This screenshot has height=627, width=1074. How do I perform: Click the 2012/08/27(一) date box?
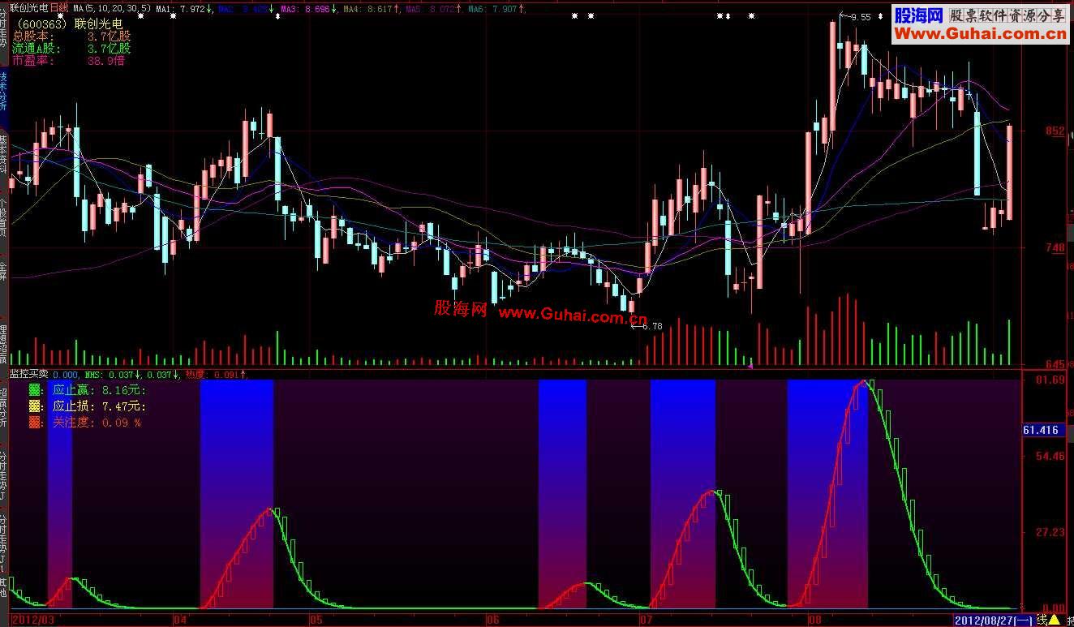point(993,621)
